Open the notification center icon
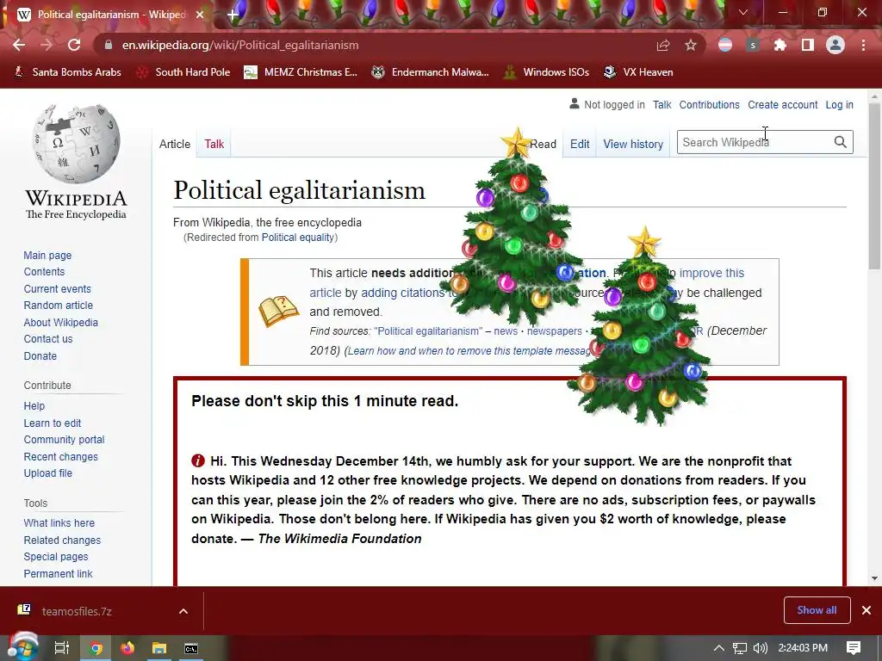The image size is (882, 661). [854, 648]
